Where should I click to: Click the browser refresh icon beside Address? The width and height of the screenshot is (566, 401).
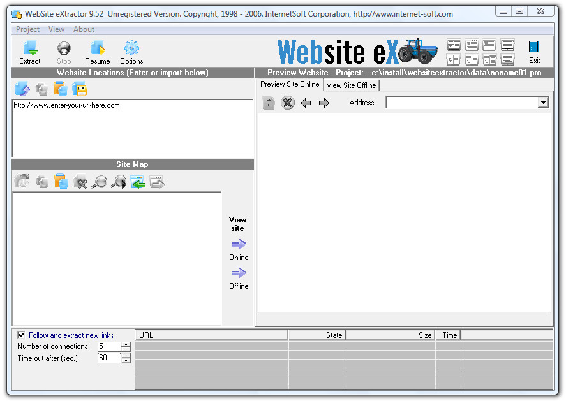(x=269, y=103)
